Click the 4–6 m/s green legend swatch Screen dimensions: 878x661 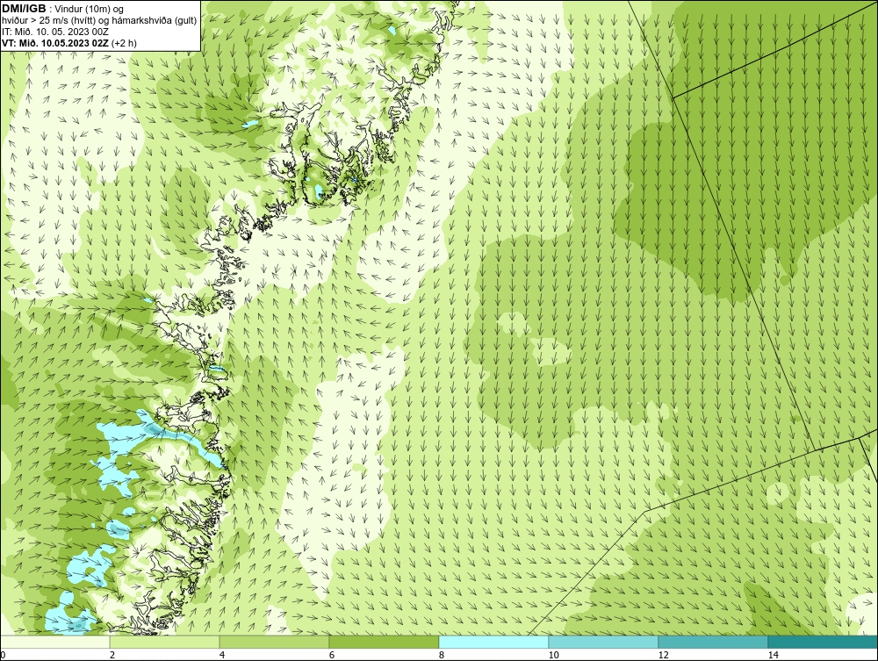pos(274,642)
